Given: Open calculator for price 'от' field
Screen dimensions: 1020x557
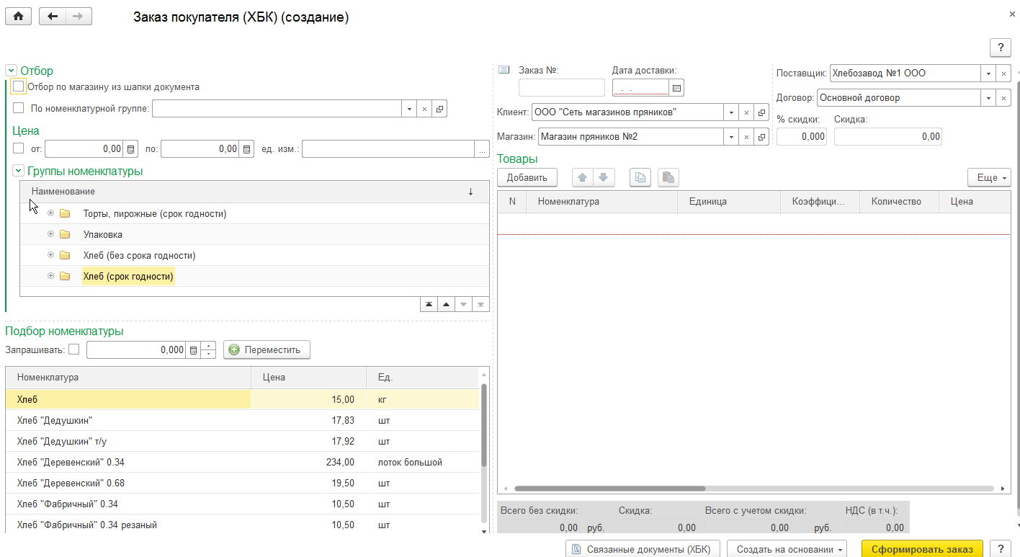Looking at the screenshot, I should point(130,149).
